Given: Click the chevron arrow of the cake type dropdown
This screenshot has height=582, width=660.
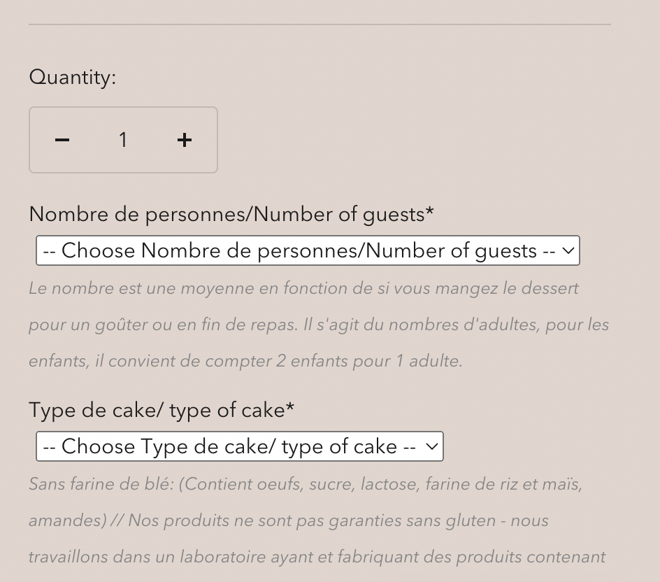Looking at the screenshot, I should click(x=432, y=446).
